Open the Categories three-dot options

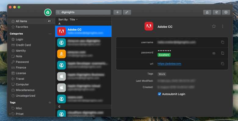coord(50,34)
